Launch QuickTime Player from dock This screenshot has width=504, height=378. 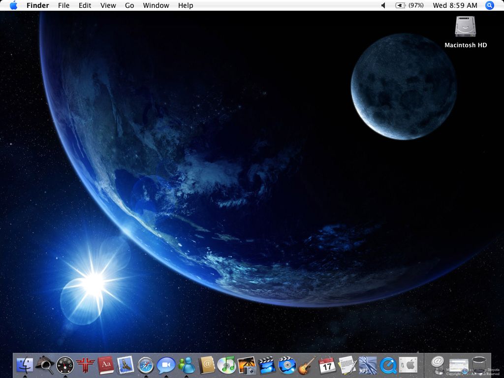(x=388, y=365)
